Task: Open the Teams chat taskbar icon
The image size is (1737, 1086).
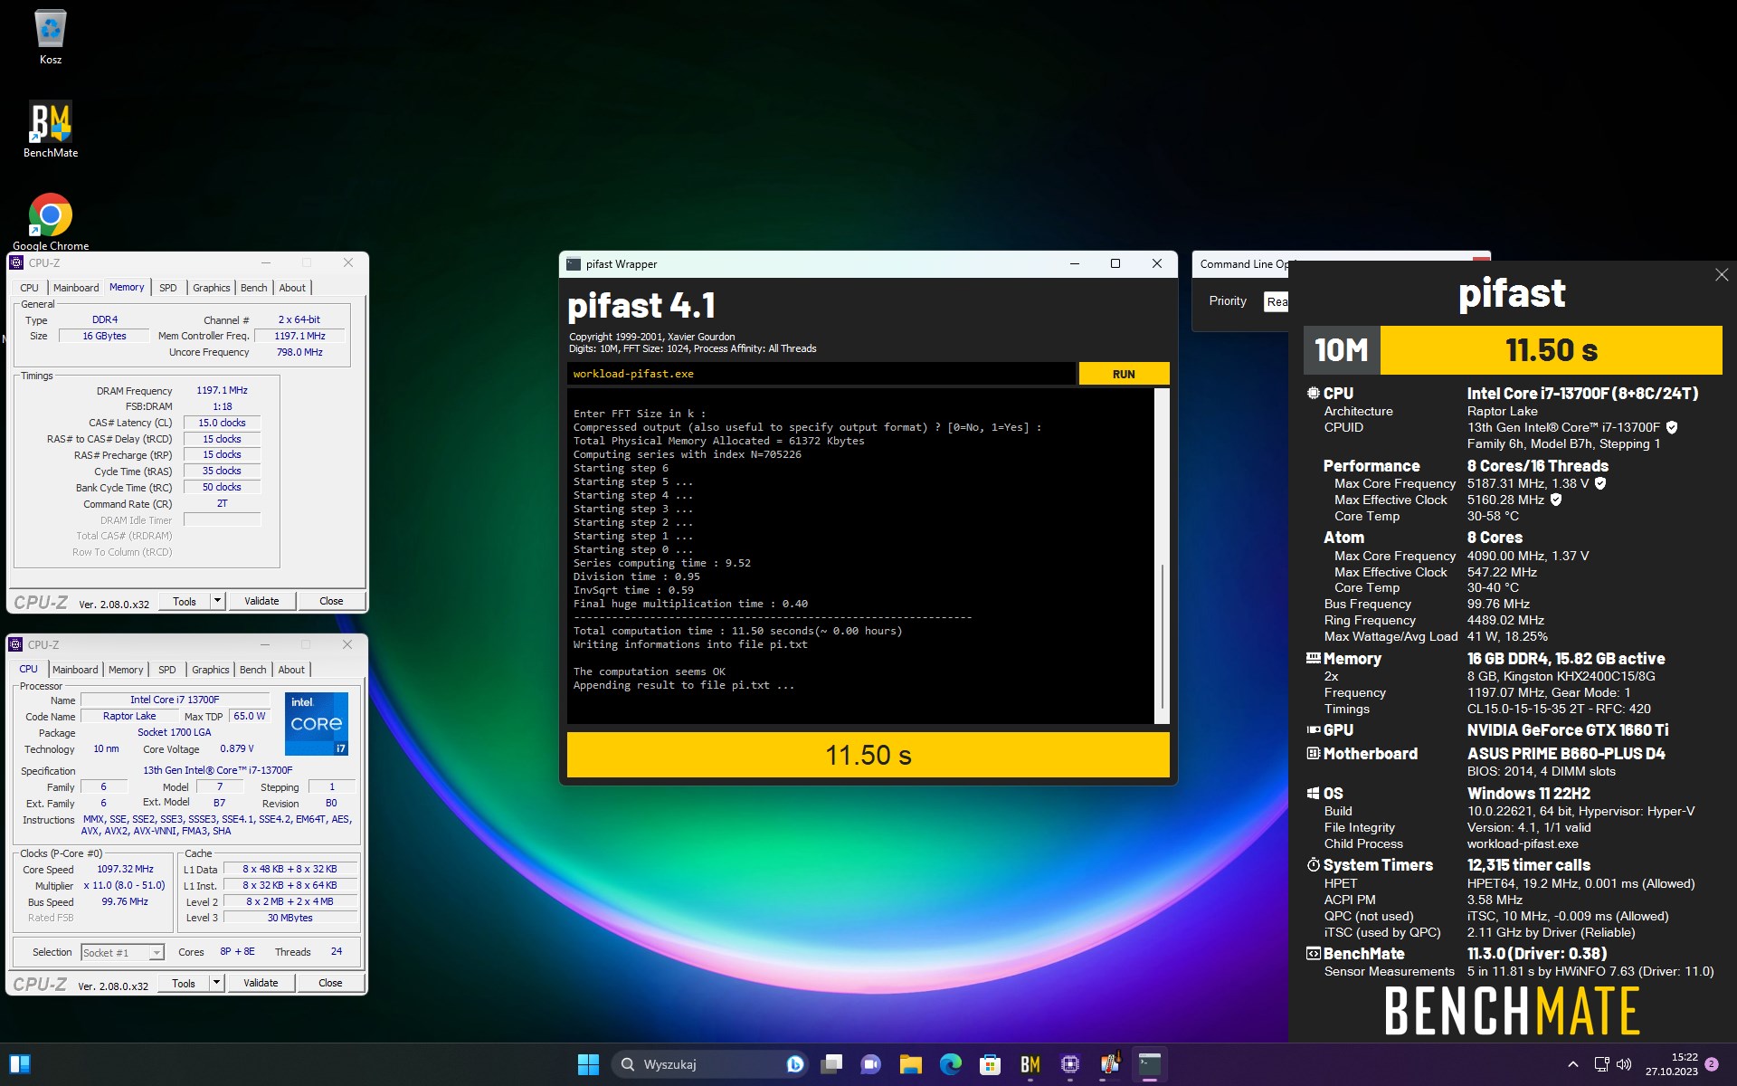Action: [870, 1064]
